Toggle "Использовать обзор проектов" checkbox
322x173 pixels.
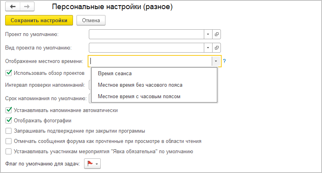(9, 73)
